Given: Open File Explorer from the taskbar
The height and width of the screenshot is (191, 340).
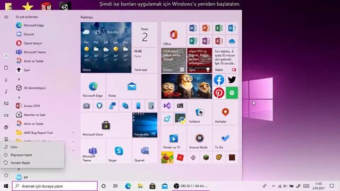Looking at the screenshot, I should pos(140,186).
